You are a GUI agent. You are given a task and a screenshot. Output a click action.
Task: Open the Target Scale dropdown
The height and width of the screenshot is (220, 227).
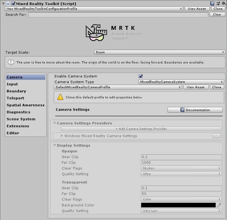(x=159, y=52)
